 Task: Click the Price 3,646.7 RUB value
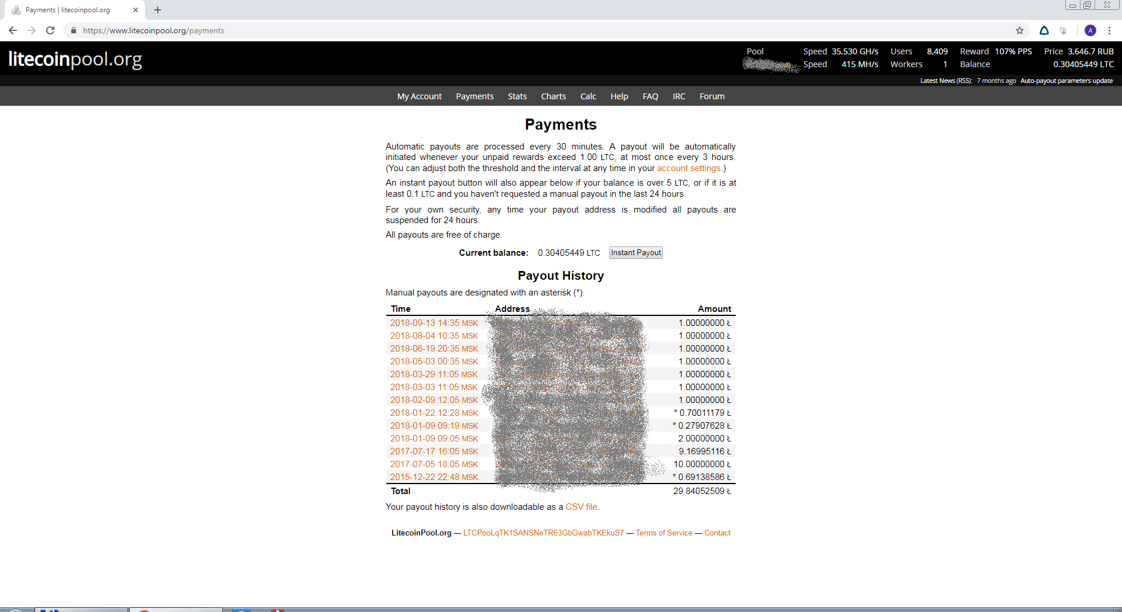(1090, 51)
